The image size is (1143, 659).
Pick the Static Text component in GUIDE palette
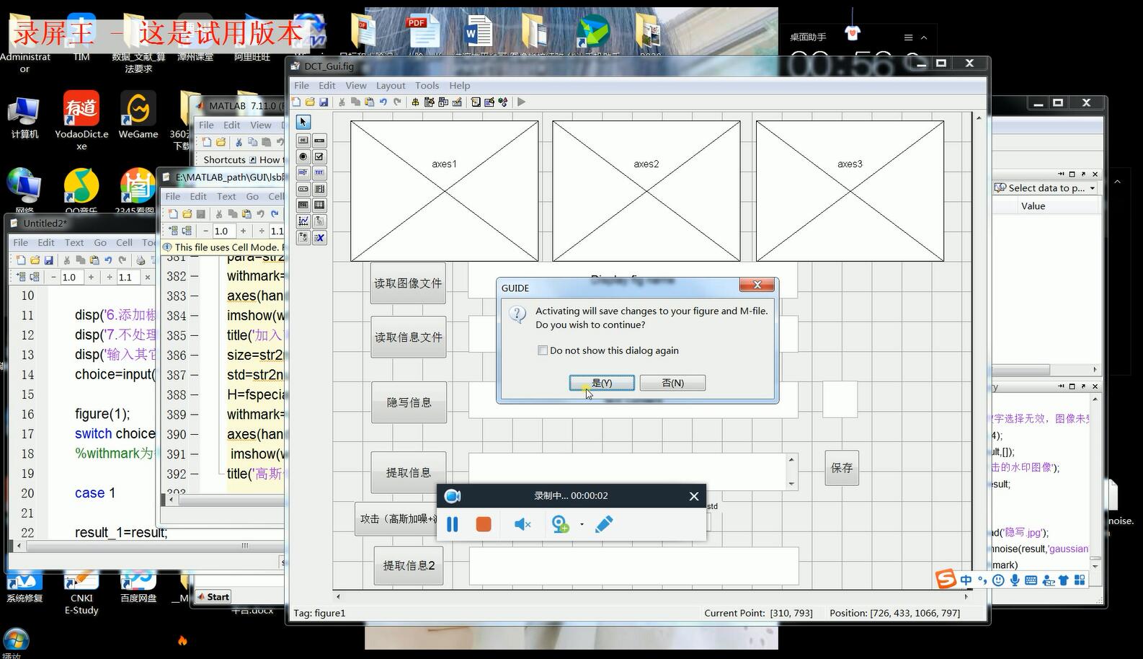pos(319,173)
